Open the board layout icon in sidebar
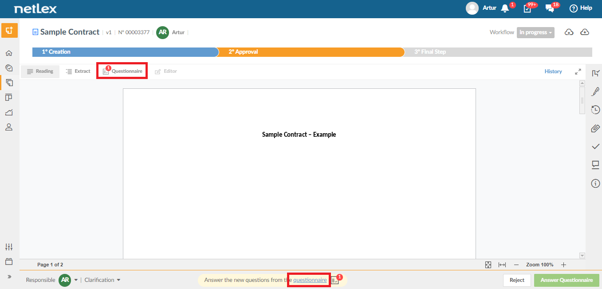602x289 pixels. click(x=9, y=97)
